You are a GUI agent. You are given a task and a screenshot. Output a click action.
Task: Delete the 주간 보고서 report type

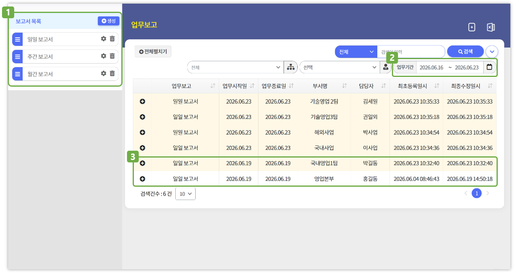coord(112,56)
